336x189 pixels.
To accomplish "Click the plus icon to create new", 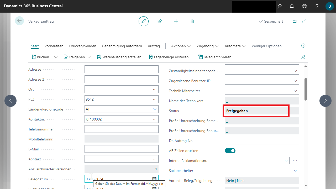I will (x=176, y=21).
